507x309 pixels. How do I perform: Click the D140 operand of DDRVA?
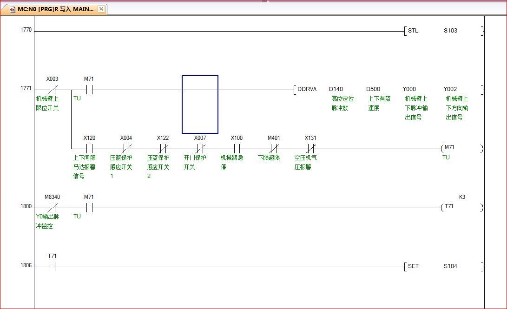click(x=336, y=89)
